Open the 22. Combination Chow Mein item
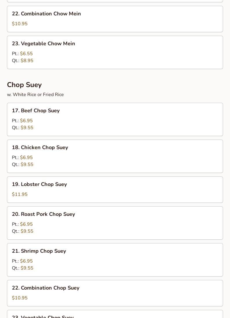The height and width of the screenshot is (318, 230). tap(115, 19)
